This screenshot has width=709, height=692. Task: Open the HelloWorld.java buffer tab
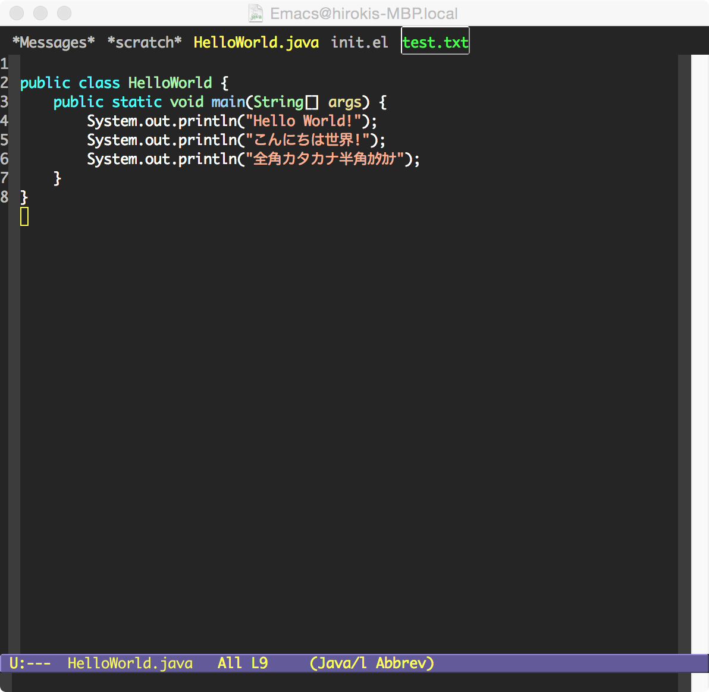click(x=256, y=42)
